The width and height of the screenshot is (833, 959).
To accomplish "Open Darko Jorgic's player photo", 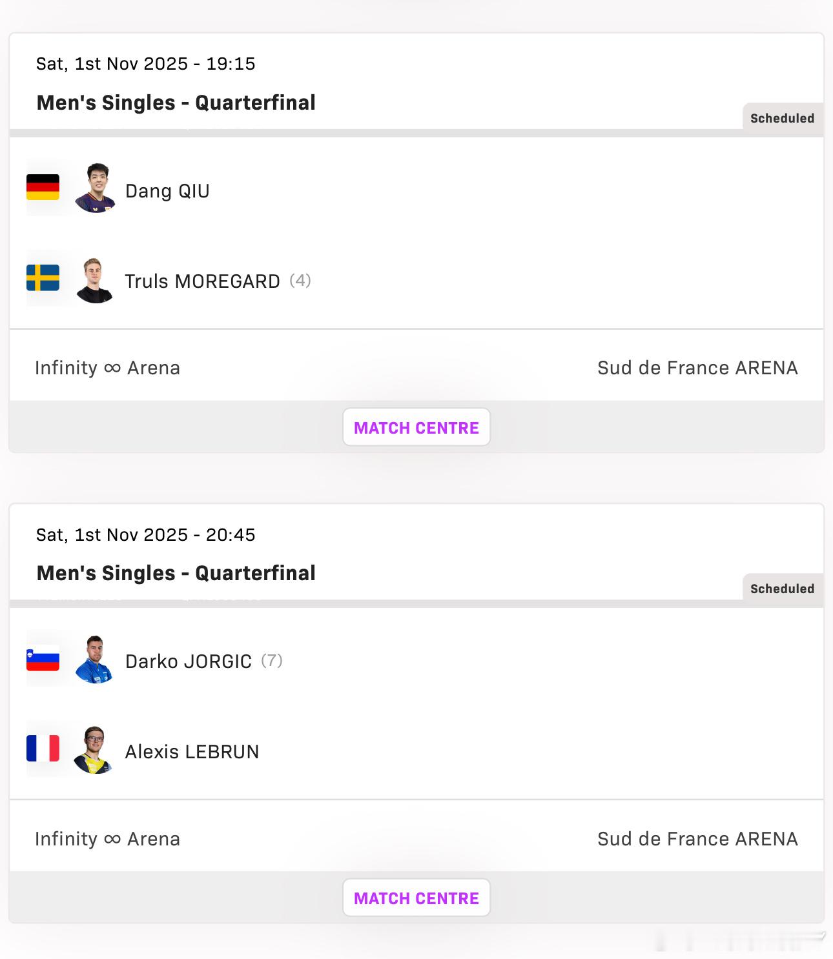I will [96, 660].
